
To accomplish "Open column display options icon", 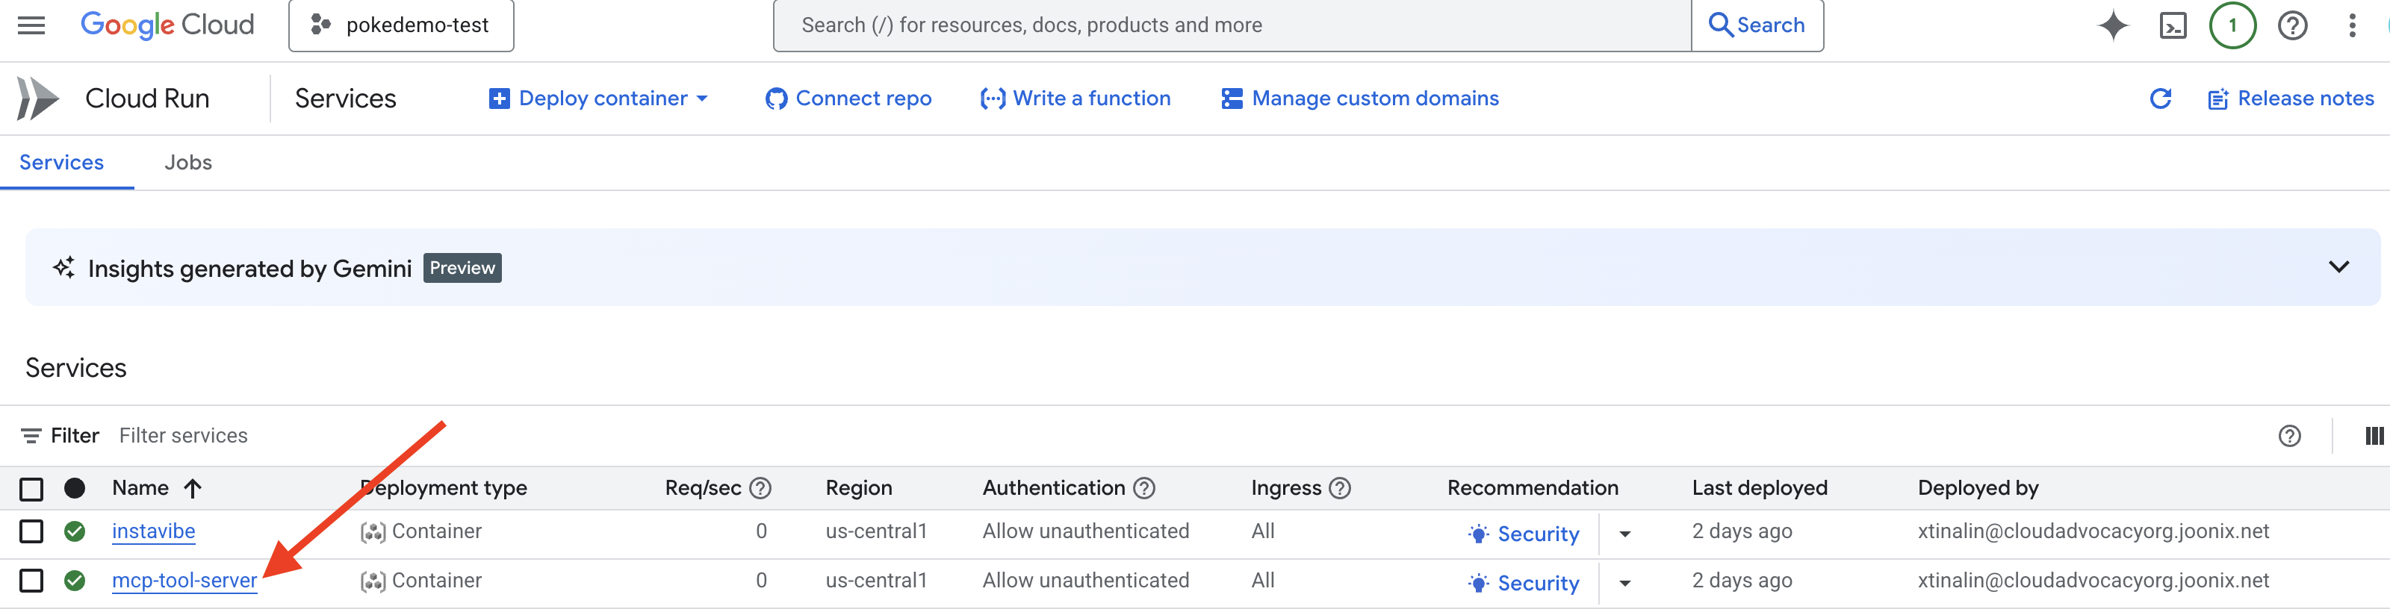I will tap(2374, 436).
